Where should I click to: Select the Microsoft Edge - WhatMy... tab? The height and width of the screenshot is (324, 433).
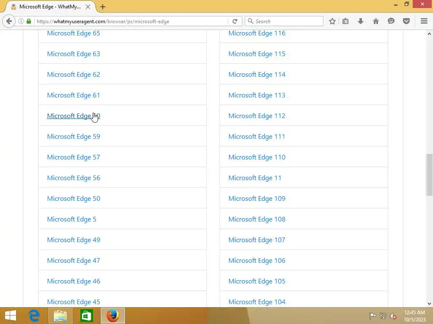coord(50,7)
